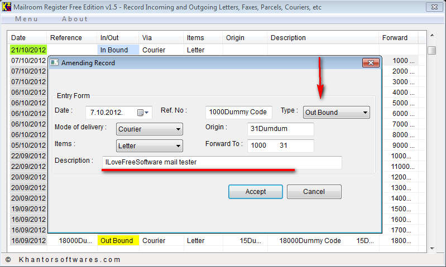The width and height of the screenshot is (446, 267).
Task: Click the Origin column header
Action: (245, 38)
